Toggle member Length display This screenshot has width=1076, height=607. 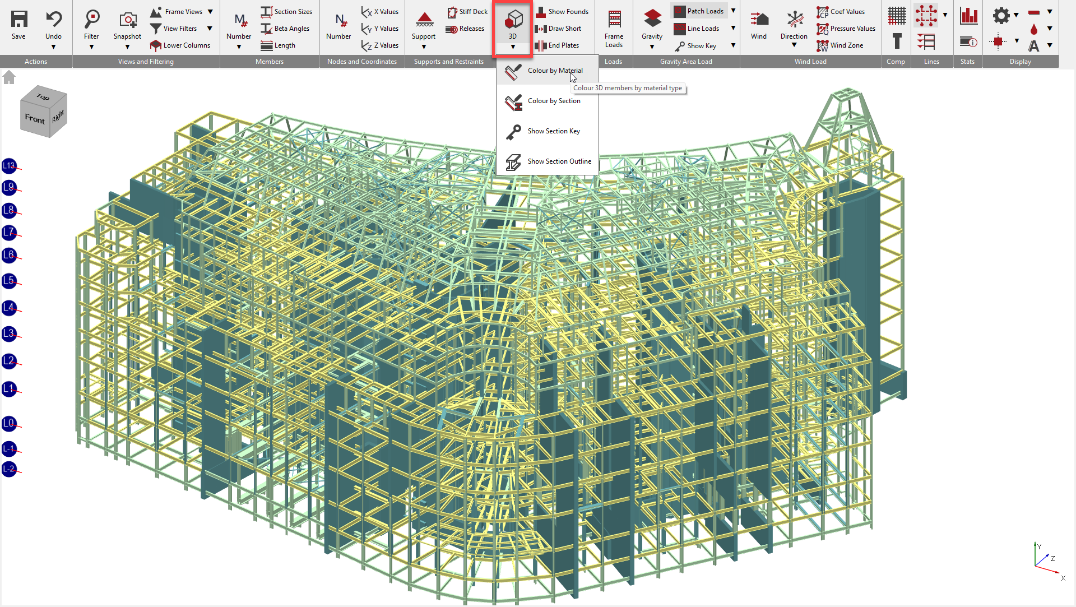(278, 45)
